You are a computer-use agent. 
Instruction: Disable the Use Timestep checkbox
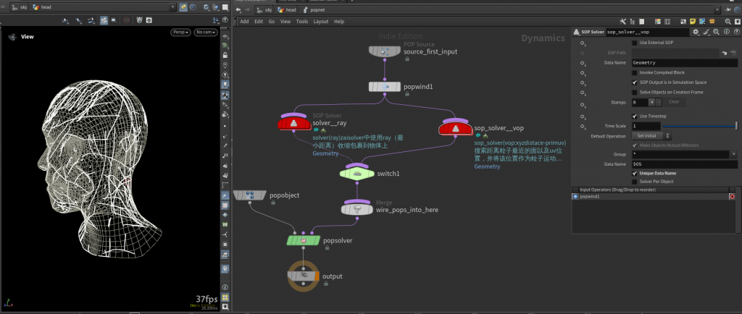pos(635,116)
